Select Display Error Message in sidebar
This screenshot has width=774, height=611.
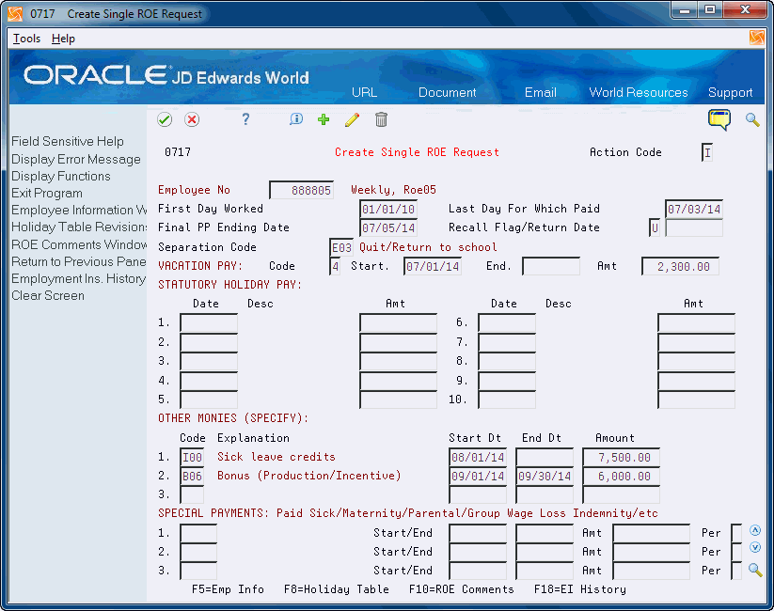pyautogui.click(x=76, y=160)
